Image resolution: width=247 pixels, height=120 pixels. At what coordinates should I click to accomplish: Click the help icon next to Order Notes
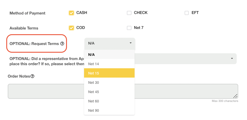[x=32, y=76]
